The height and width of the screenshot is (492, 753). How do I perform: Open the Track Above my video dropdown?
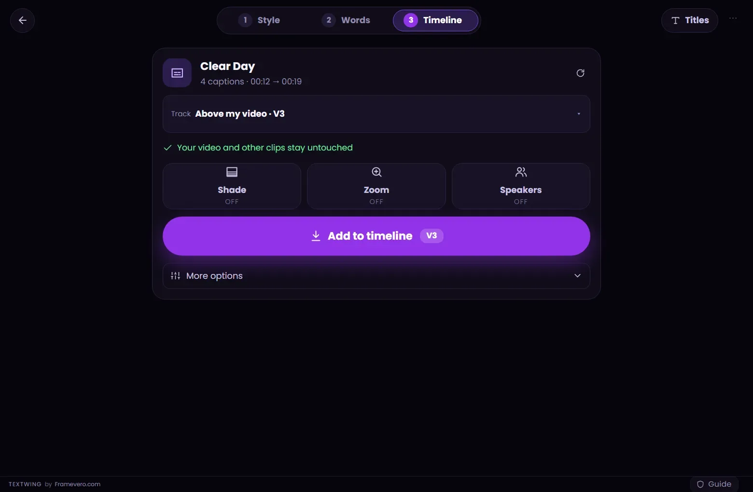tap(376, 114)
